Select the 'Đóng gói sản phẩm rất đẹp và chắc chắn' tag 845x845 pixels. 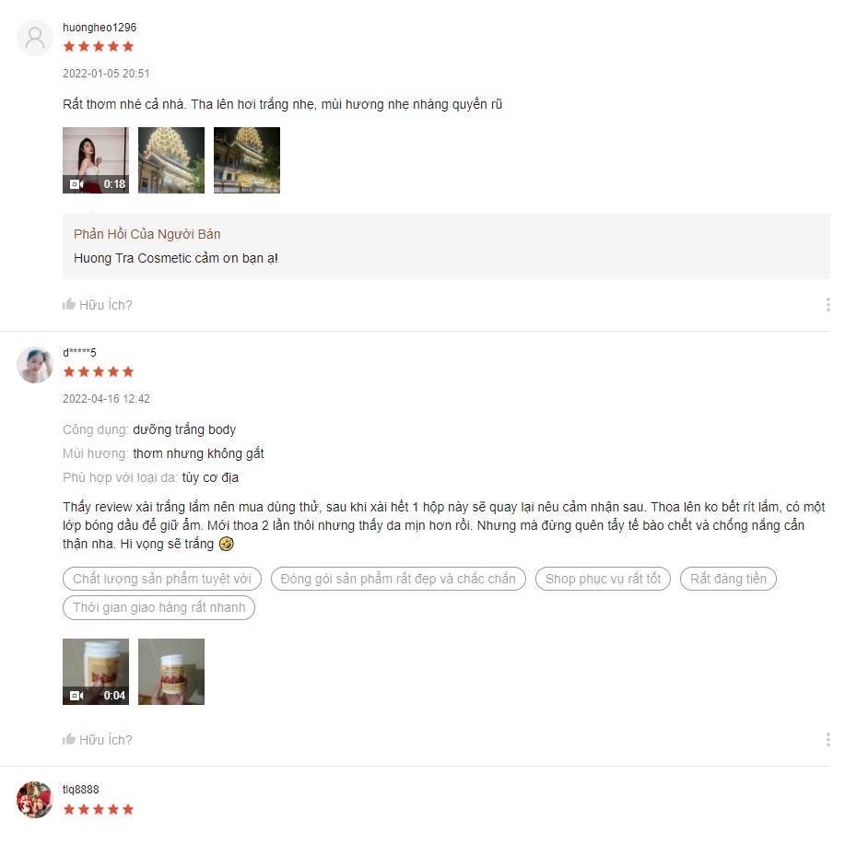[x=398, y=579]
